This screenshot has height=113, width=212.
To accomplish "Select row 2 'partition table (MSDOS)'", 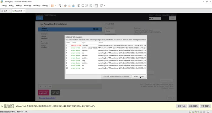I will point(106,48).
